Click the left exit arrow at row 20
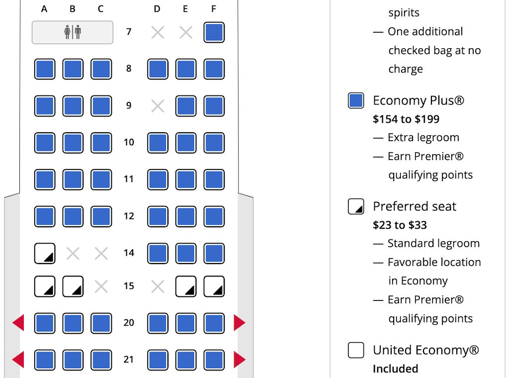 (18, 323)
